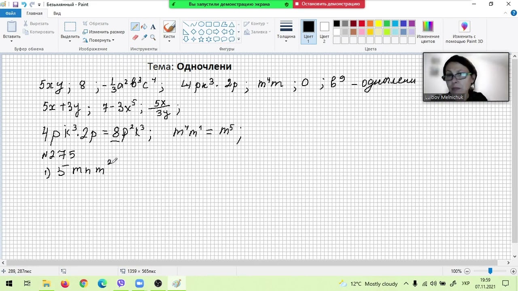This screenshot has width=518, height=291.
Task: Click the Save icon in quick access toolbar
Action: point(15,4)
